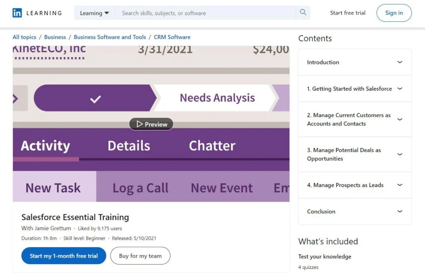
Task: Click the LinkedIn logo icon
Action: point(17,13)
